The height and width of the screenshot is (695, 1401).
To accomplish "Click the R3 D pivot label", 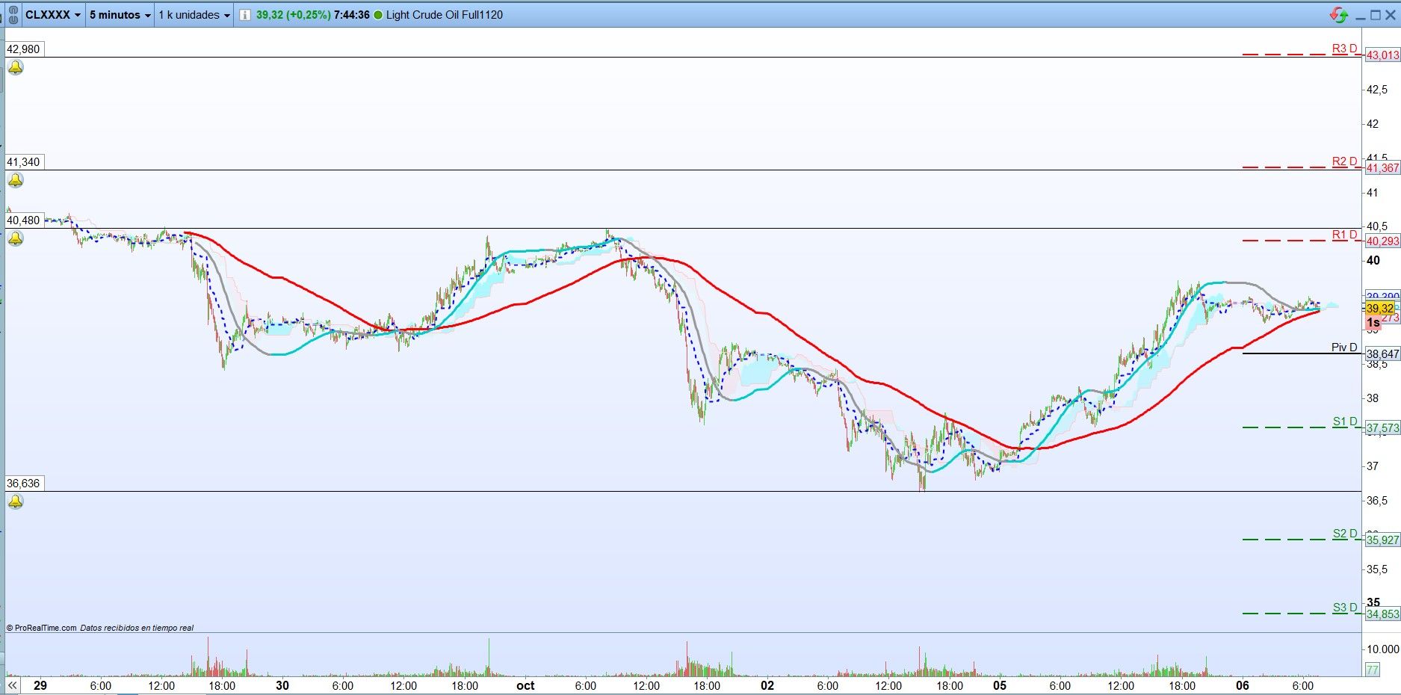I will pos(1344,49).
